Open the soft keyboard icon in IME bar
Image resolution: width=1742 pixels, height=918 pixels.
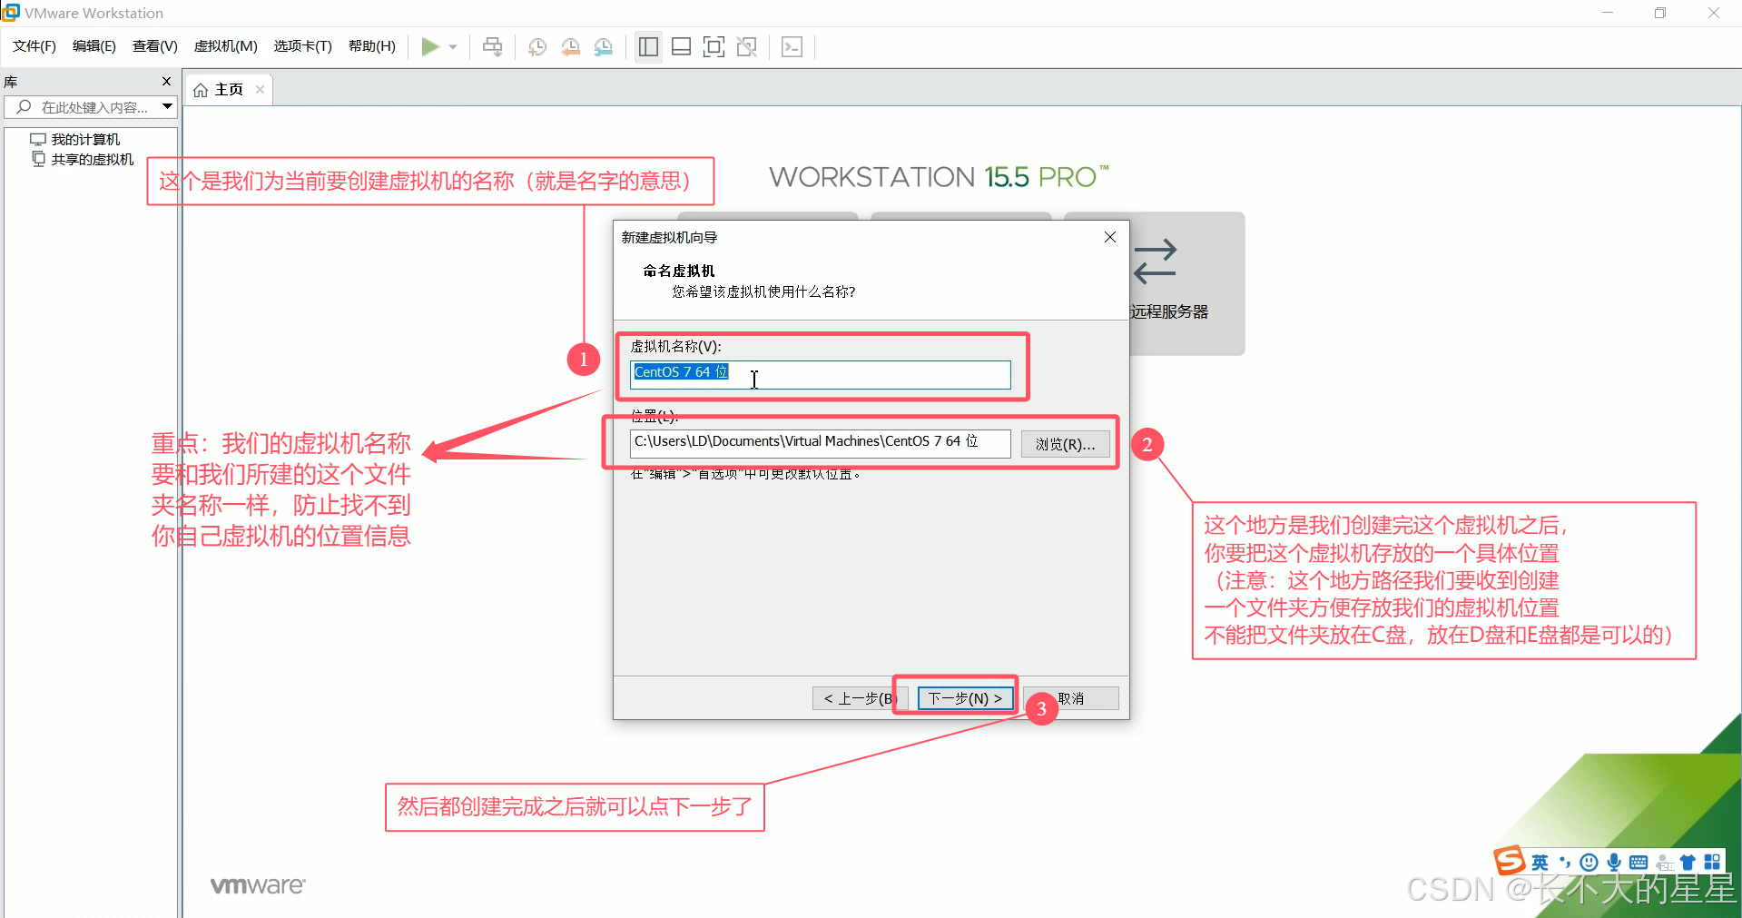tap(1639, 863)
